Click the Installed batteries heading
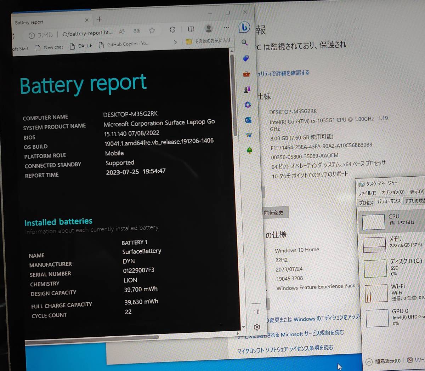The image size is (425, 371). point(58,222)
